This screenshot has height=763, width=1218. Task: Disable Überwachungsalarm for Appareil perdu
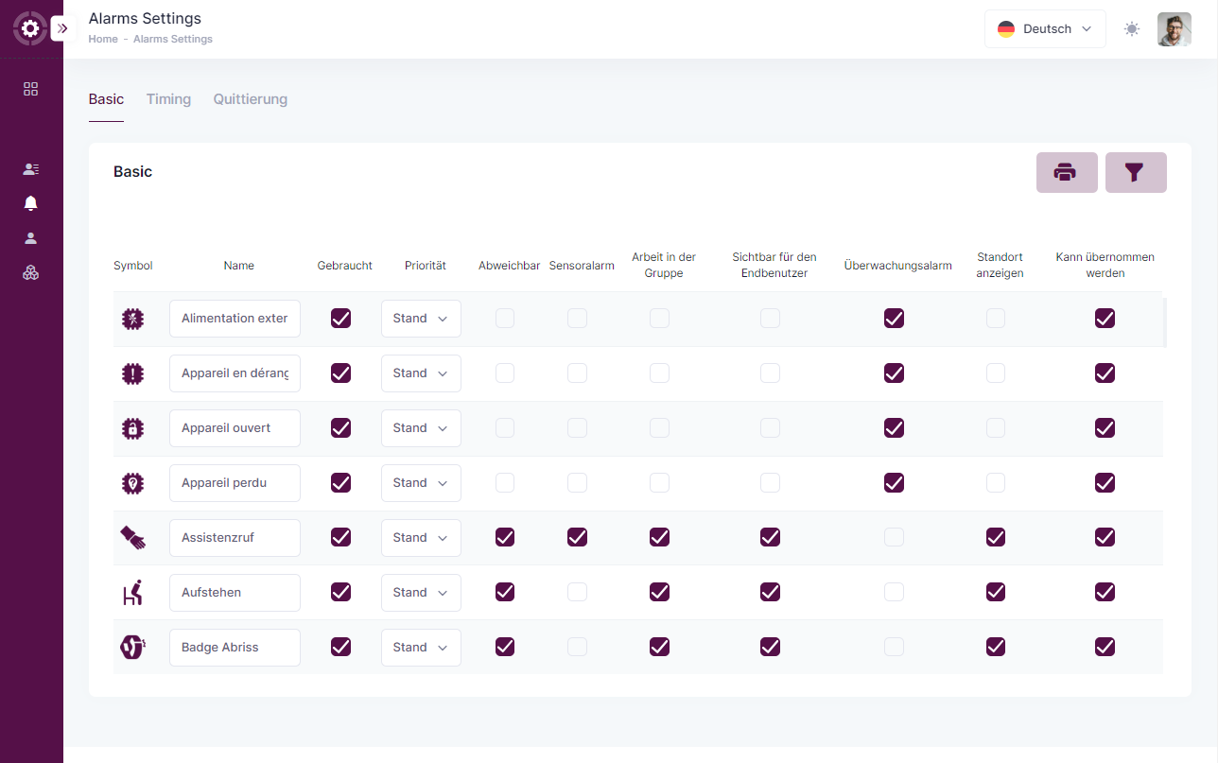point(894,483)
